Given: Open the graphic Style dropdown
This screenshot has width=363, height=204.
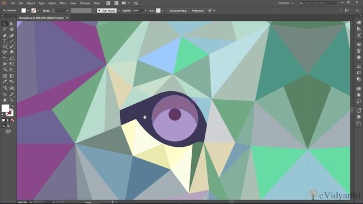Looking at the screenshot, I should click(163, 11).
